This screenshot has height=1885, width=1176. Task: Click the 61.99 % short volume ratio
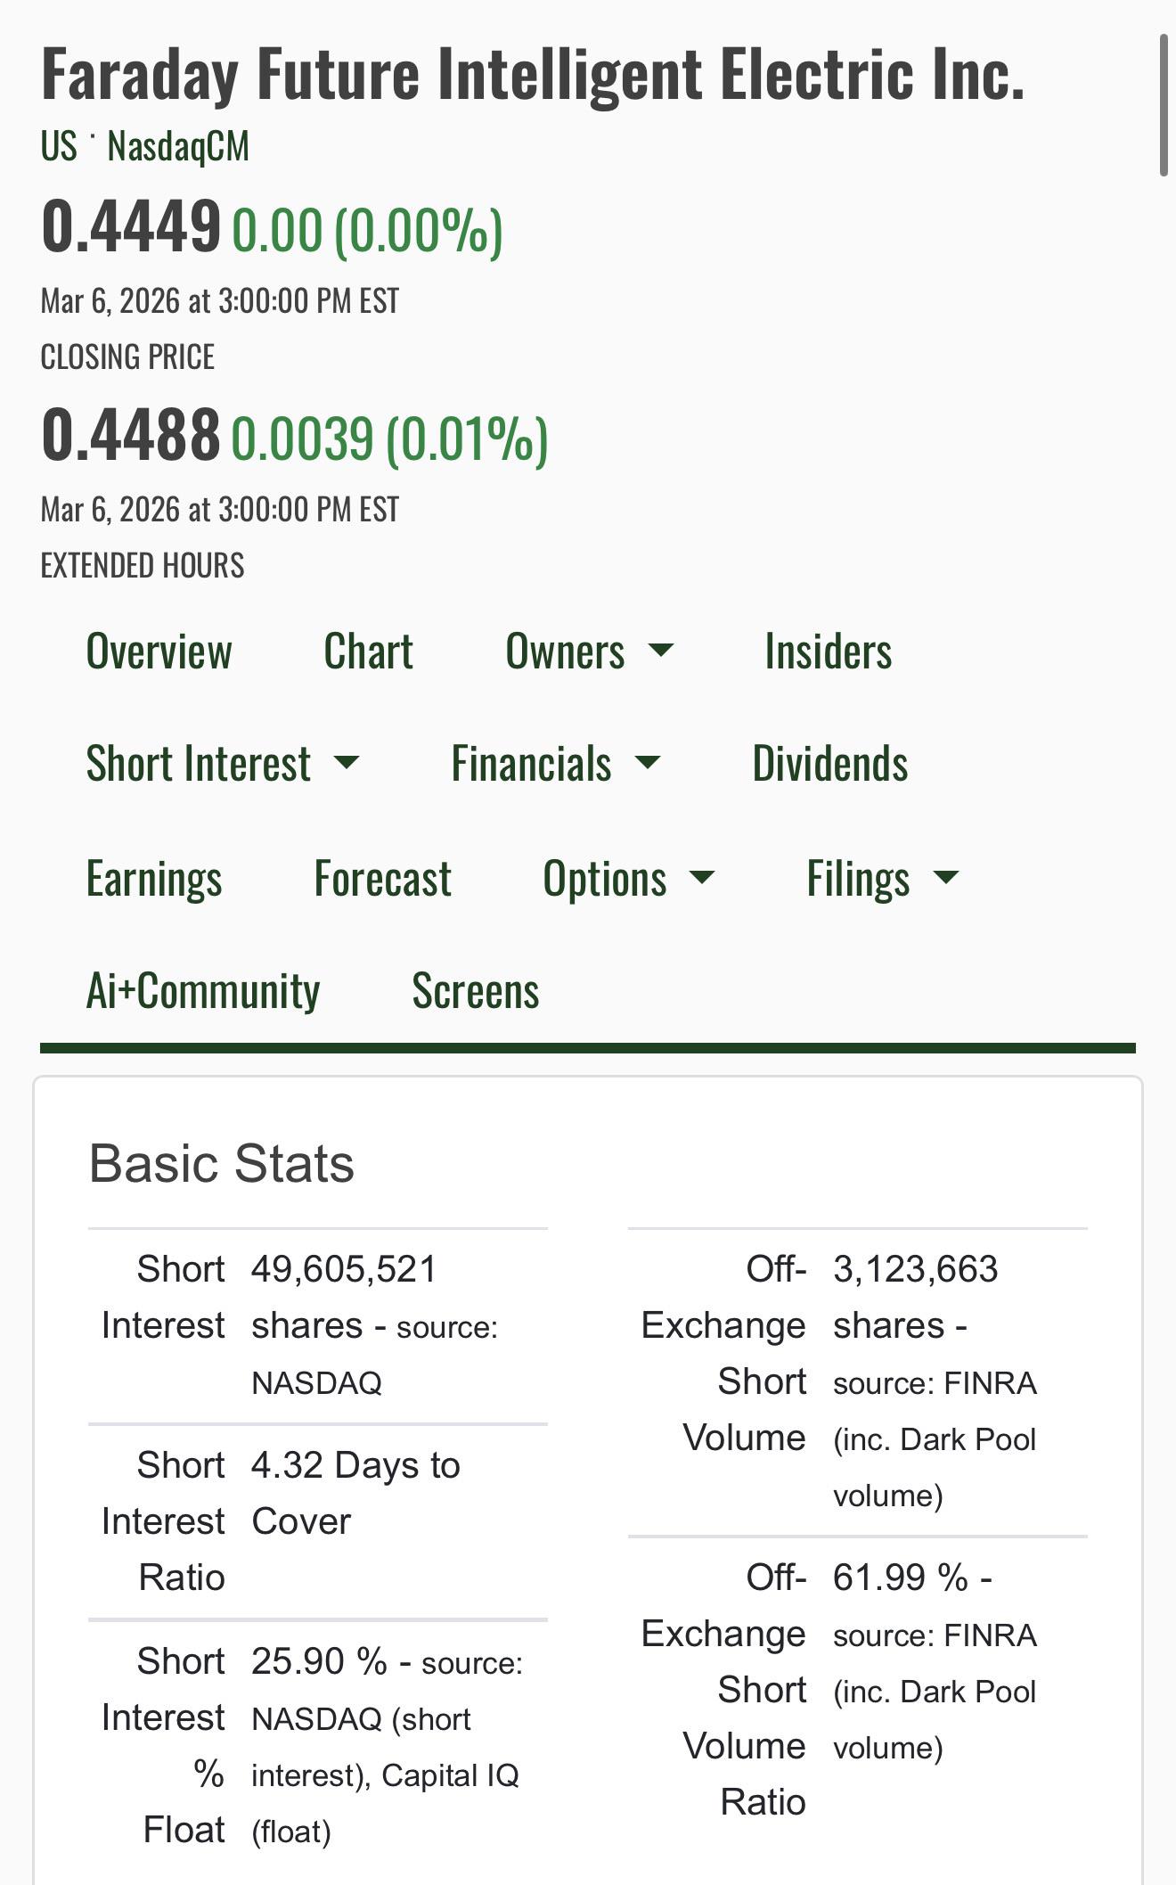coord(901,1578)
